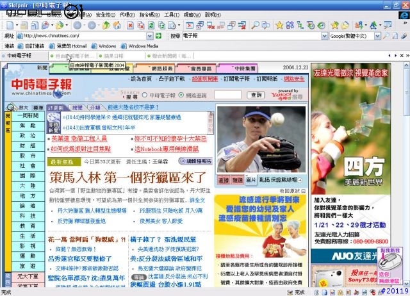Switch photo panel to 圖片 tab

(x=251, y=180)
